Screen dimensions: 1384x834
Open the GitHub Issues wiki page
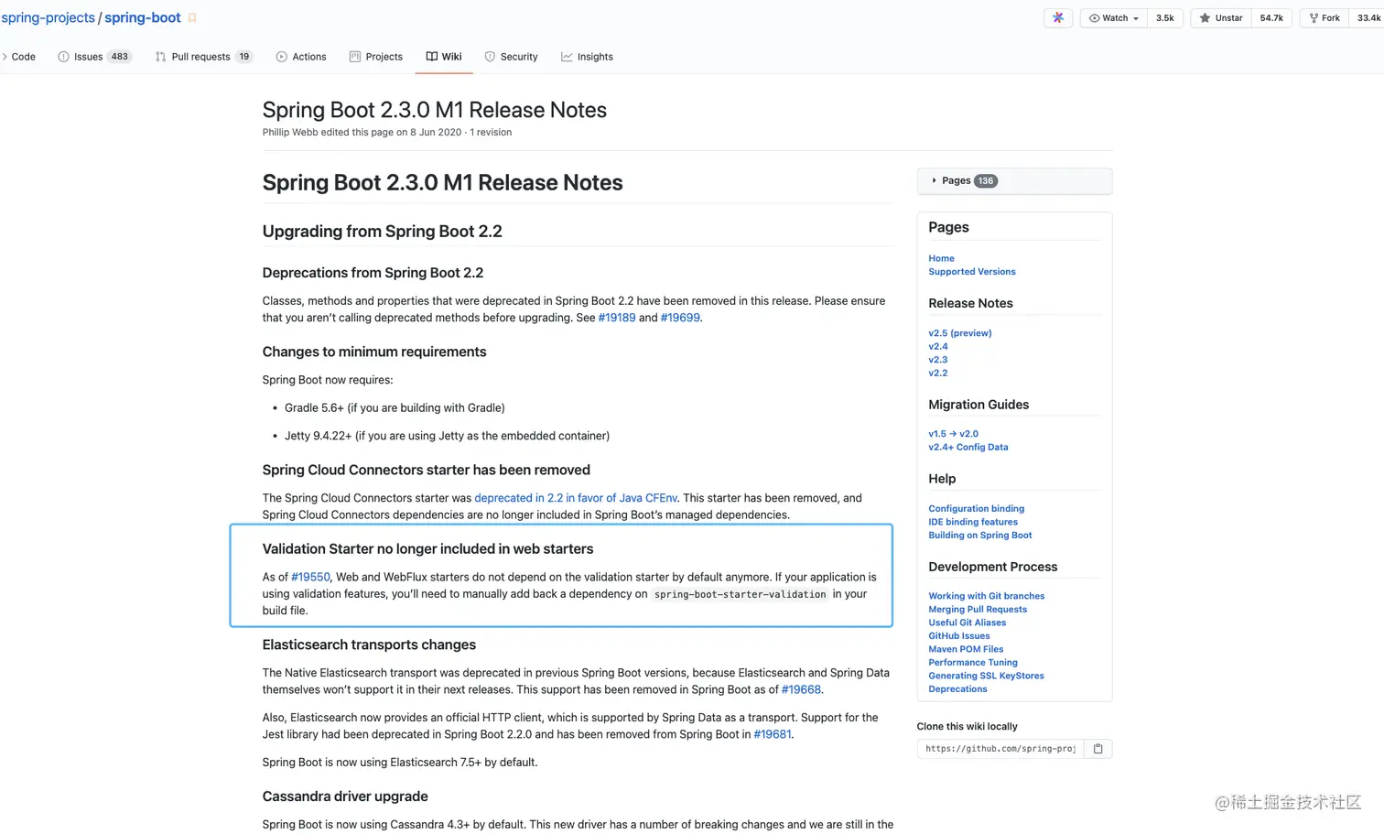click(959, 635)
